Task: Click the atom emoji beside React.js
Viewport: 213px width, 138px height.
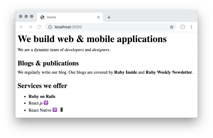Action: (46, 103)
